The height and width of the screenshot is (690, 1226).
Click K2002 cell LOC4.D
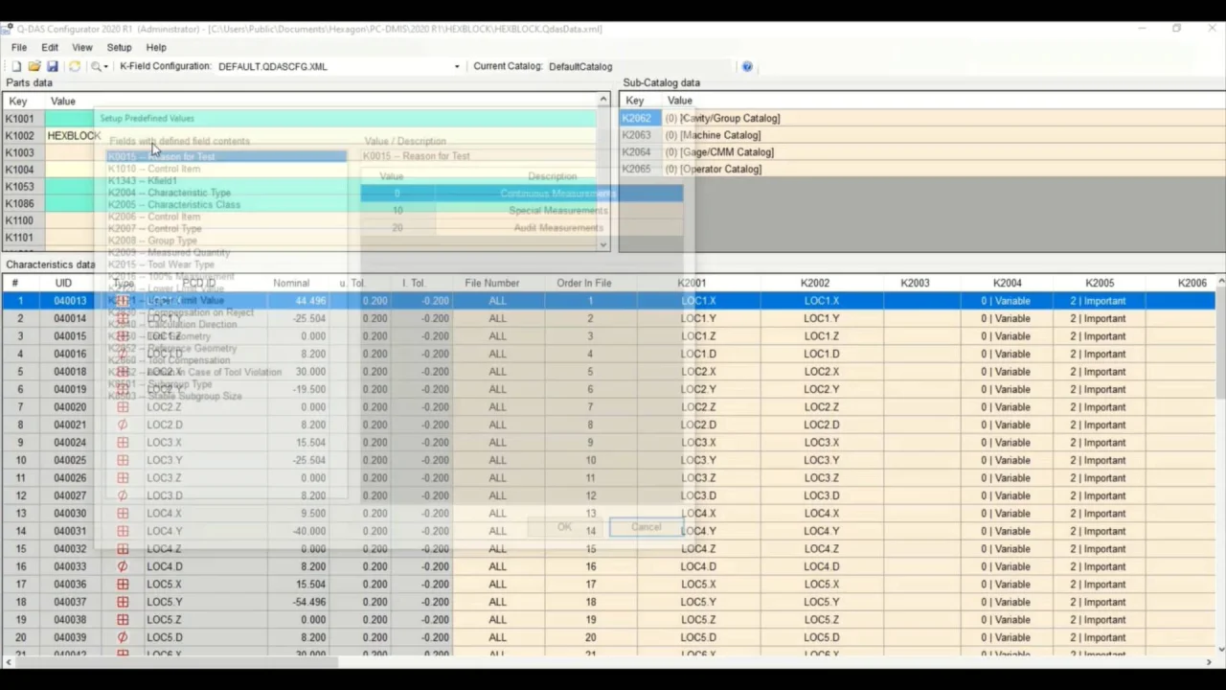coord(822,566)
